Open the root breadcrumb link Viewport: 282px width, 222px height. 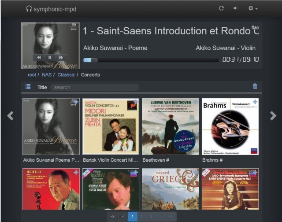[x=32, y=75]
